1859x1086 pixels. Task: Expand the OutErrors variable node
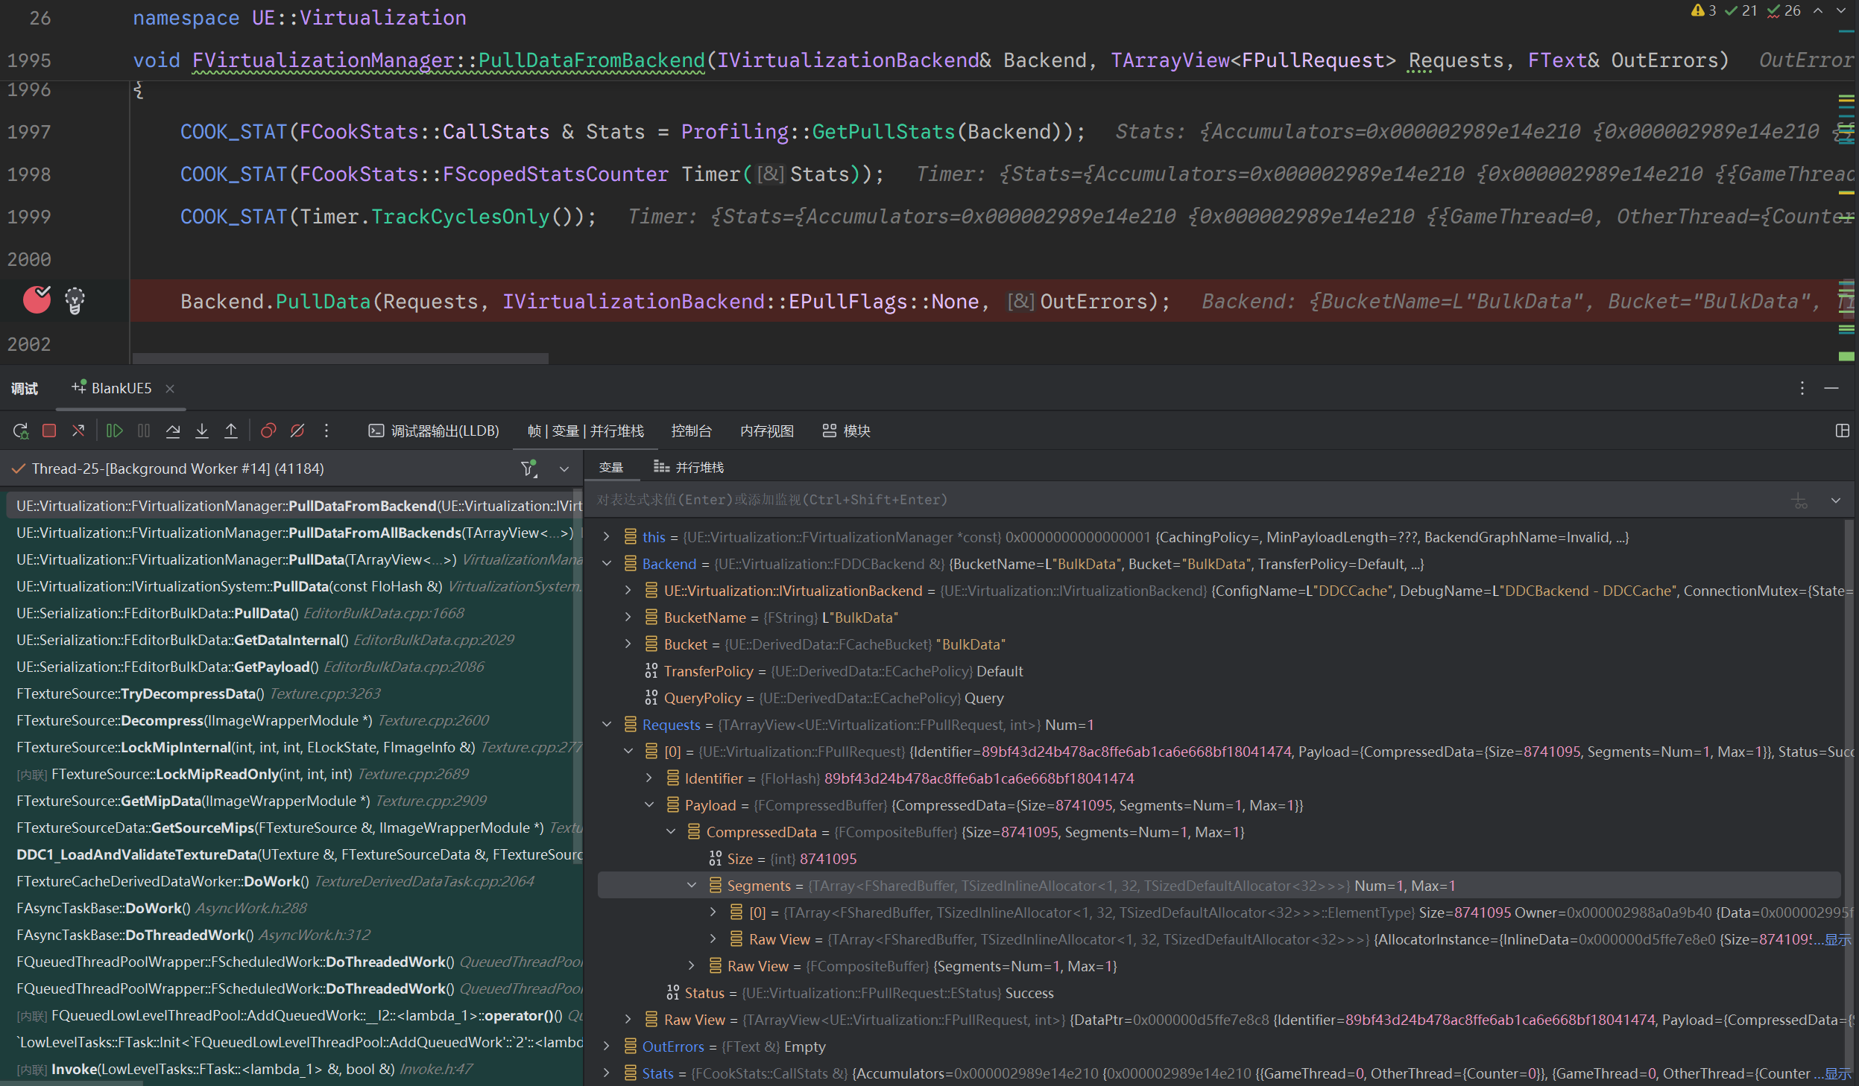tap(607, 1047)
